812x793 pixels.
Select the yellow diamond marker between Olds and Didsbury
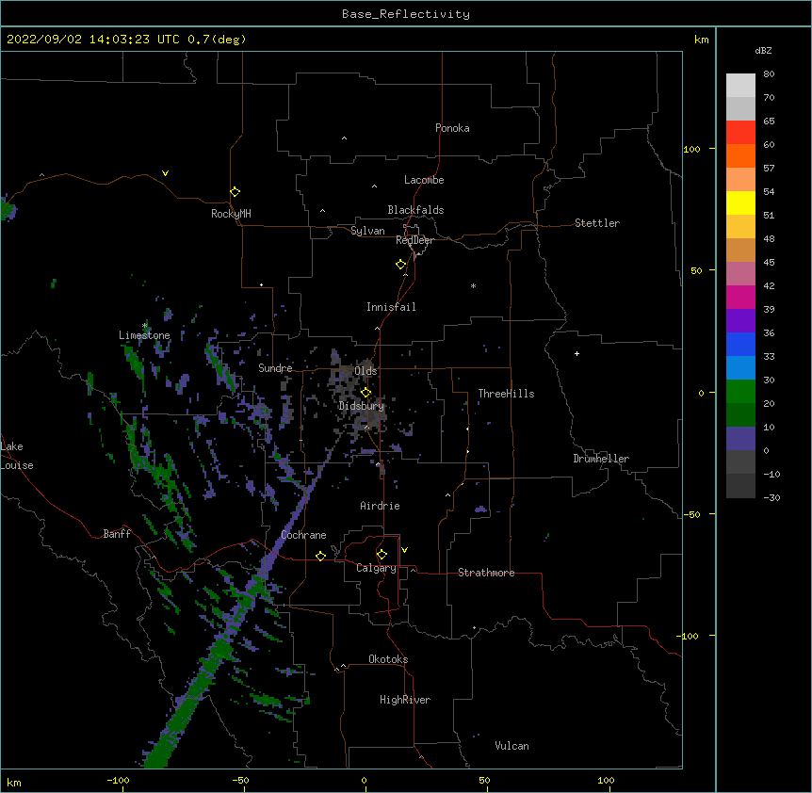pos(365,392)
